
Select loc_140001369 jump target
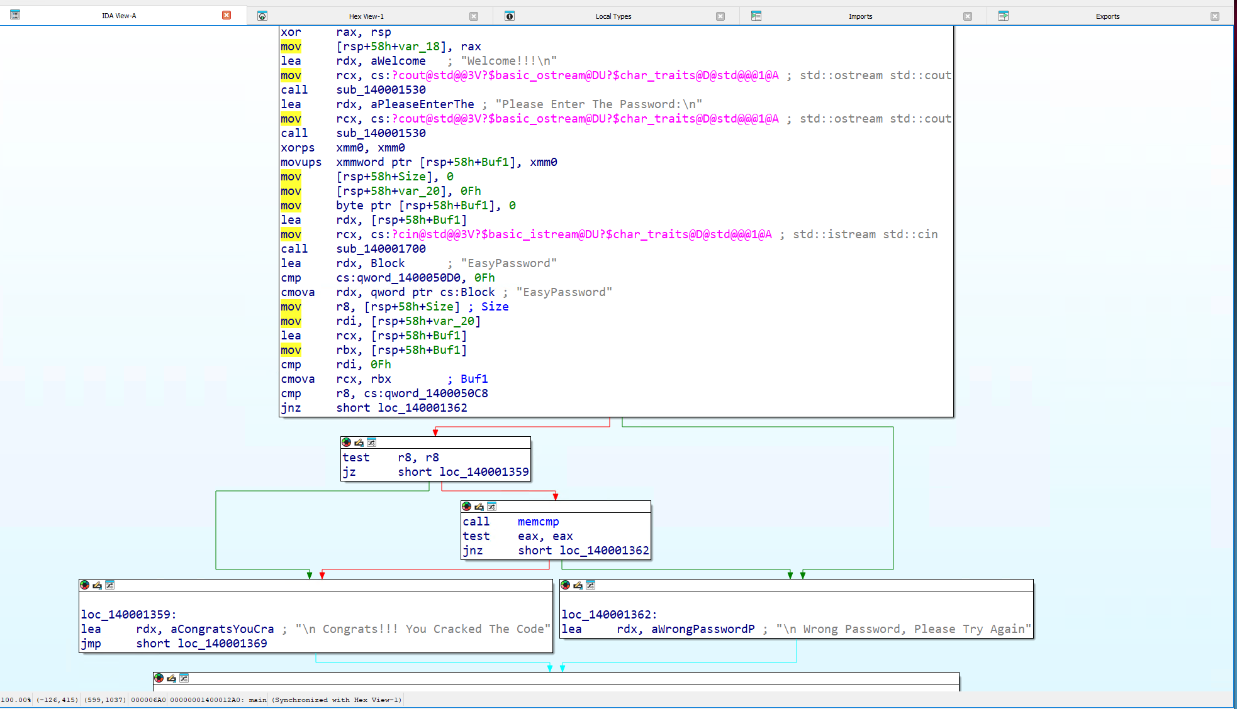(x=222, y=644)
